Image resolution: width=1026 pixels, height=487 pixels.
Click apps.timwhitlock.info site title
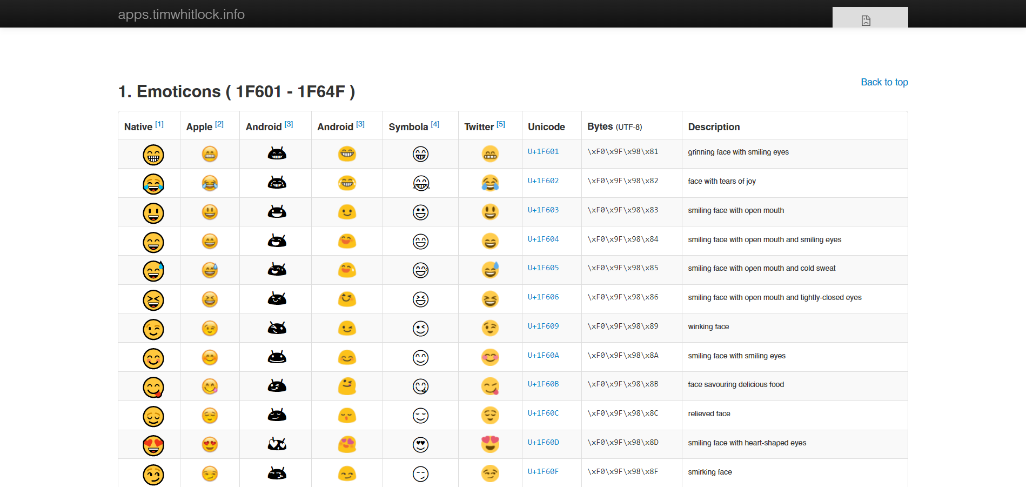pos(181,15)
